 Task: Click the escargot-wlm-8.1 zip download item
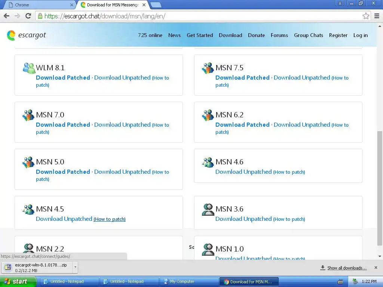coord(37,268)
